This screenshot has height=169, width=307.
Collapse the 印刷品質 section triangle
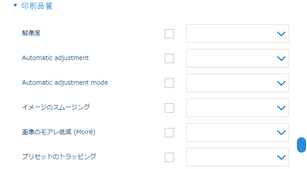coord(15,5)
